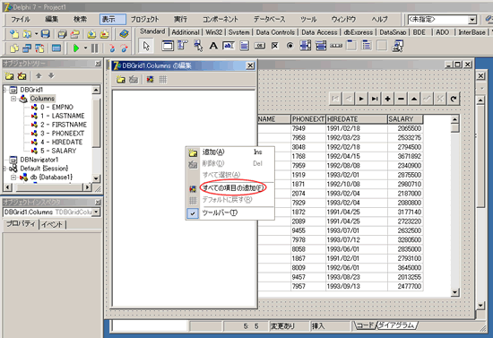Click new item icon in object tree toolbar
The height and width of the screenshot is (338, 493).
(x=9, y=76)
